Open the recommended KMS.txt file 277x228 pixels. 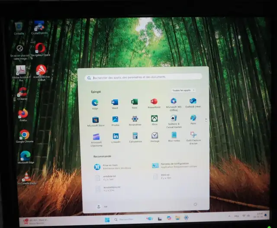pyautogui.click(x=162, y=176)
